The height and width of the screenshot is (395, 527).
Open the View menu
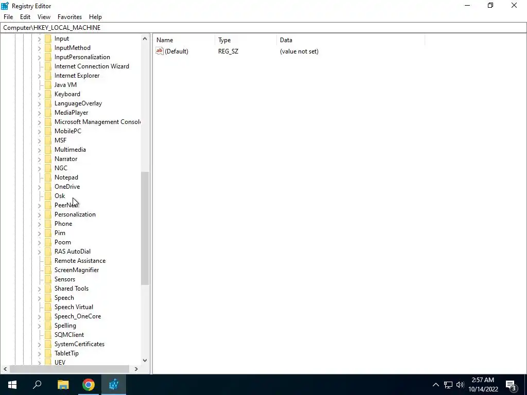tap(44, 17)
